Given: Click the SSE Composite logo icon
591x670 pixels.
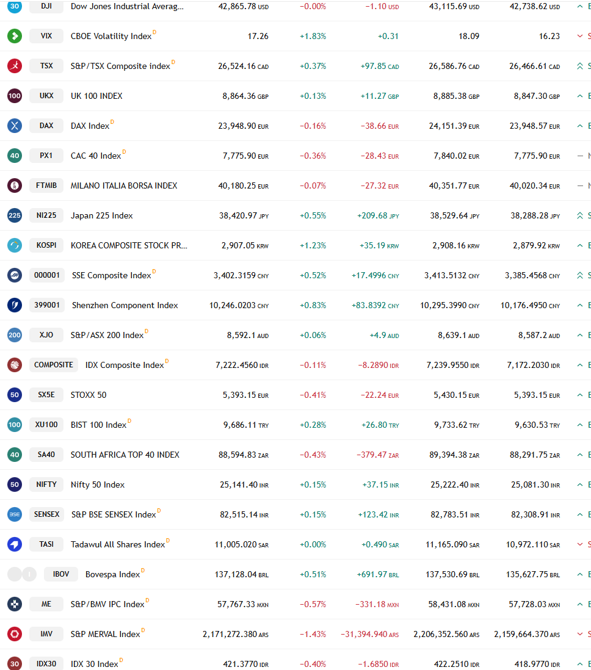Looking at the screenshot, I should [x=15, y=275].
